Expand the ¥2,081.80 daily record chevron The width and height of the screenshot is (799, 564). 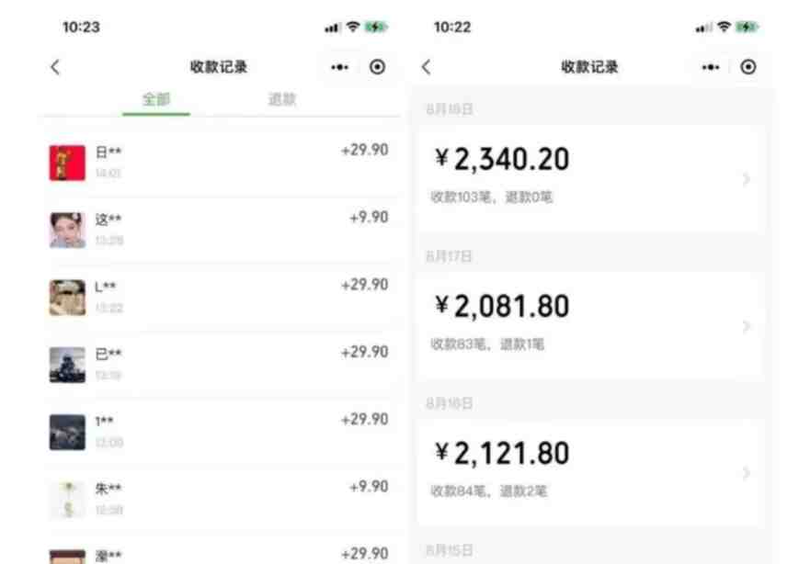pos(747,324)
